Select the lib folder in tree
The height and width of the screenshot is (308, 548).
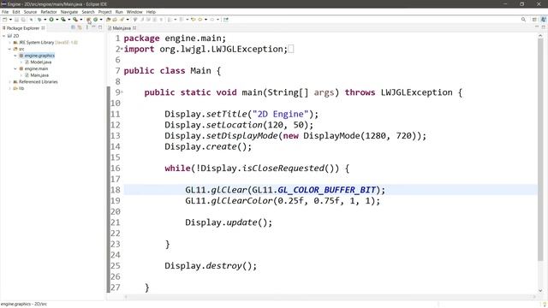[x=21, y=88]
